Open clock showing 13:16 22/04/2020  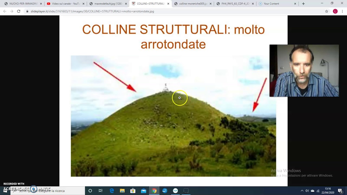point(328,191)
